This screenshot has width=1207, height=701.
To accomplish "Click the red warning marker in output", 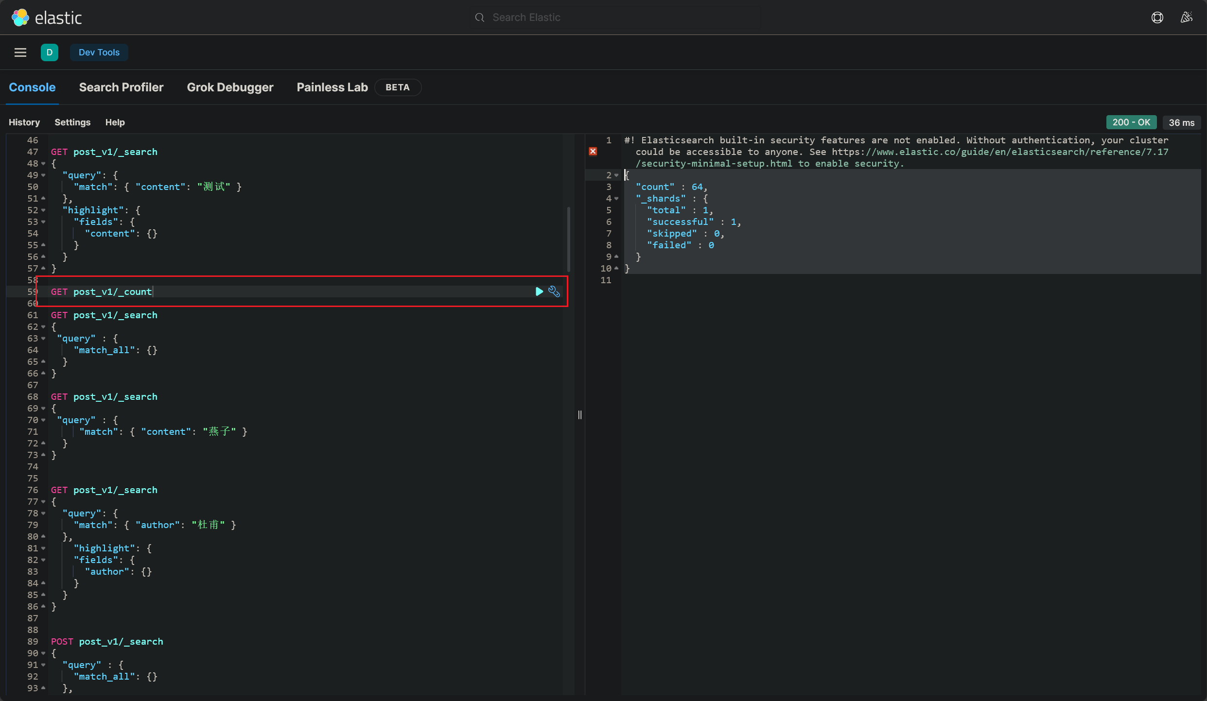I will [593, 152].
